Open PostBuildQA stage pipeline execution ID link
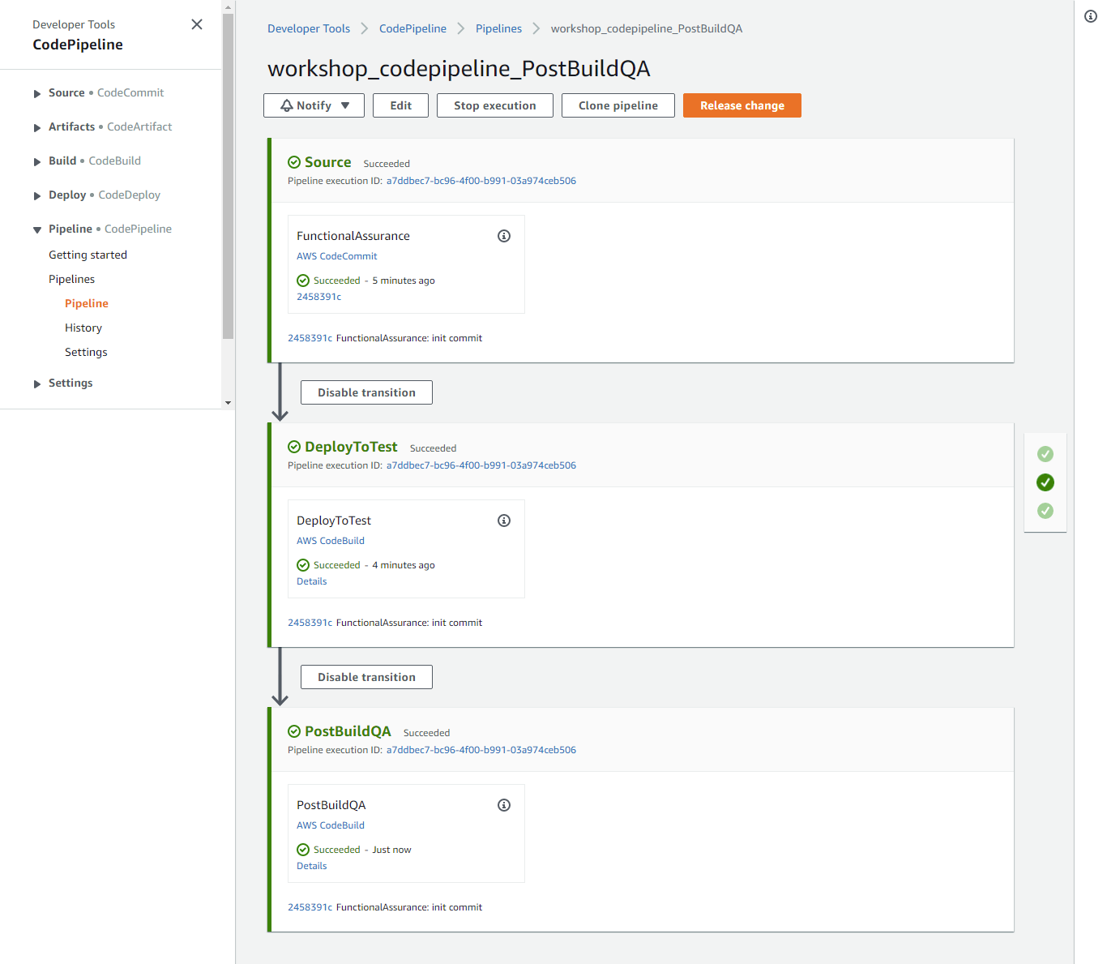Image resolution: width=1107 pixels, height=964 pixels. coord(481,750)
